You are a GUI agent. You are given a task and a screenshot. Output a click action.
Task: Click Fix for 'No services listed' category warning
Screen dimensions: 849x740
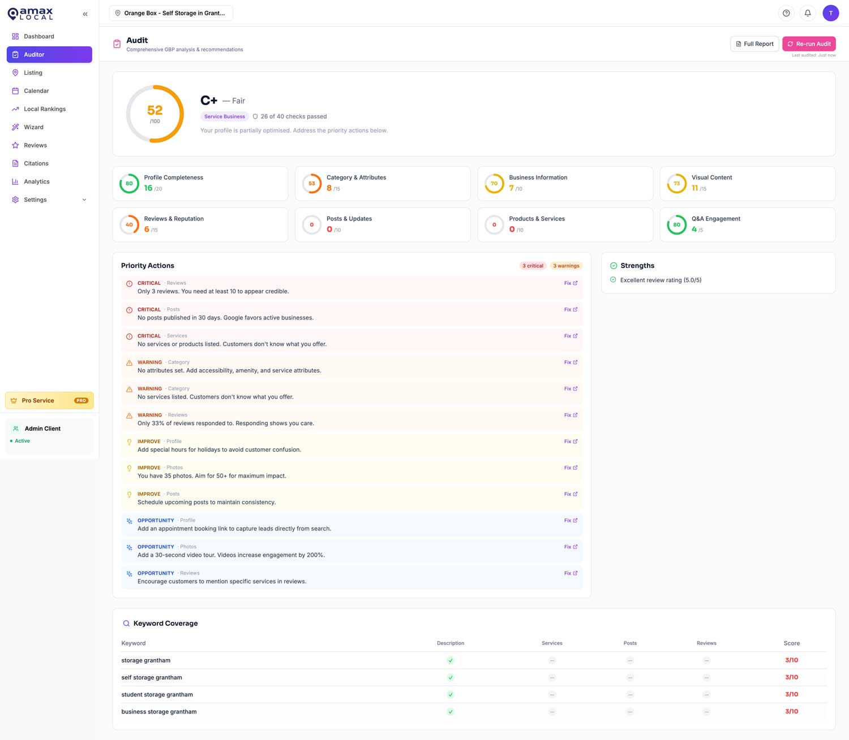tap(571, 389)
